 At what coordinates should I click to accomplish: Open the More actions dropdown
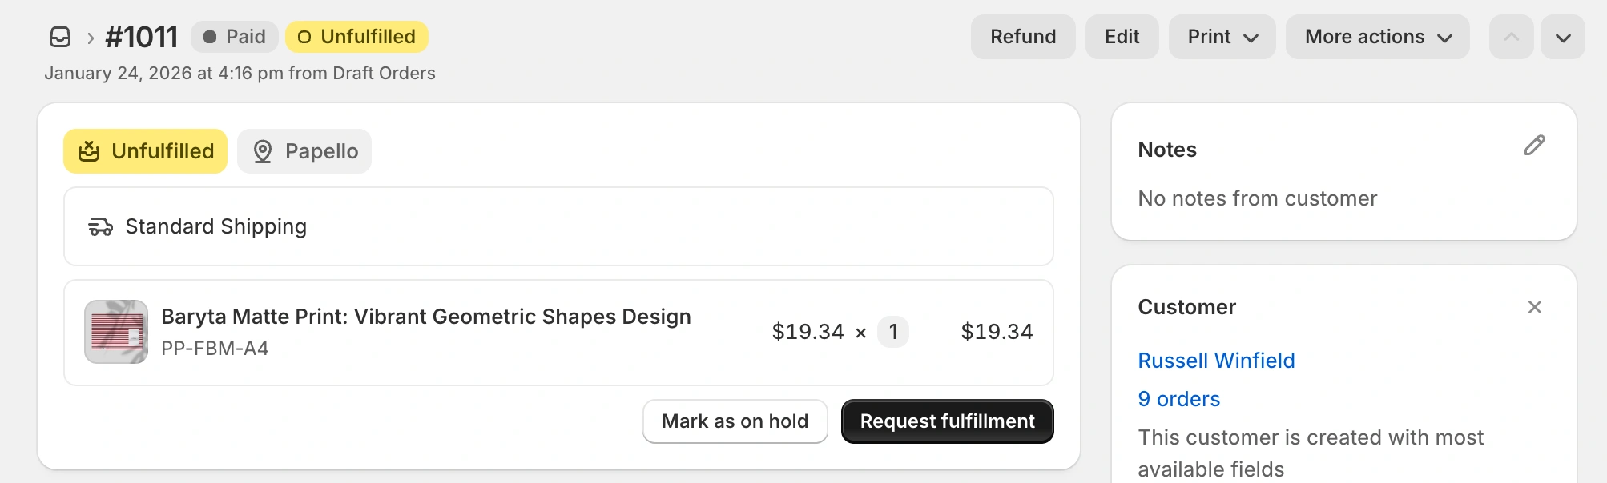tap(1376, 36)
